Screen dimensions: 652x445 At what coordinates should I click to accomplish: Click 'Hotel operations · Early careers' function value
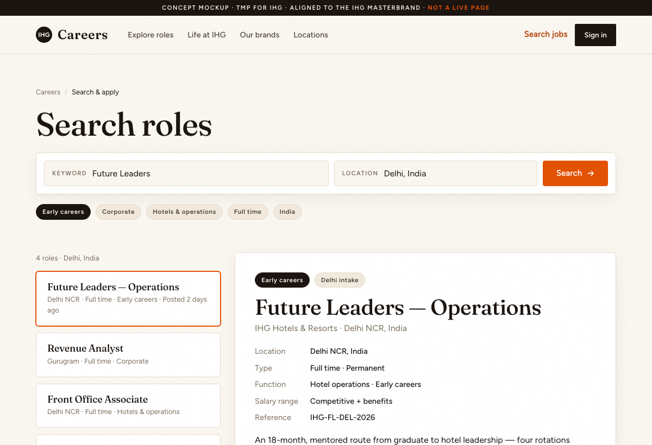click(366, 384)
